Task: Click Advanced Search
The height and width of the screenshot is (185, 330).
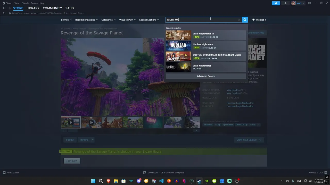Action: pyautogui.click(x=206, y=76)
